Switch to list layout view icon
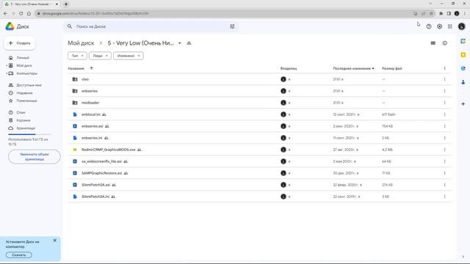Image resolution: width=470 pixels, height=264 pixels. pyautogui.click(x=433, y=43)
